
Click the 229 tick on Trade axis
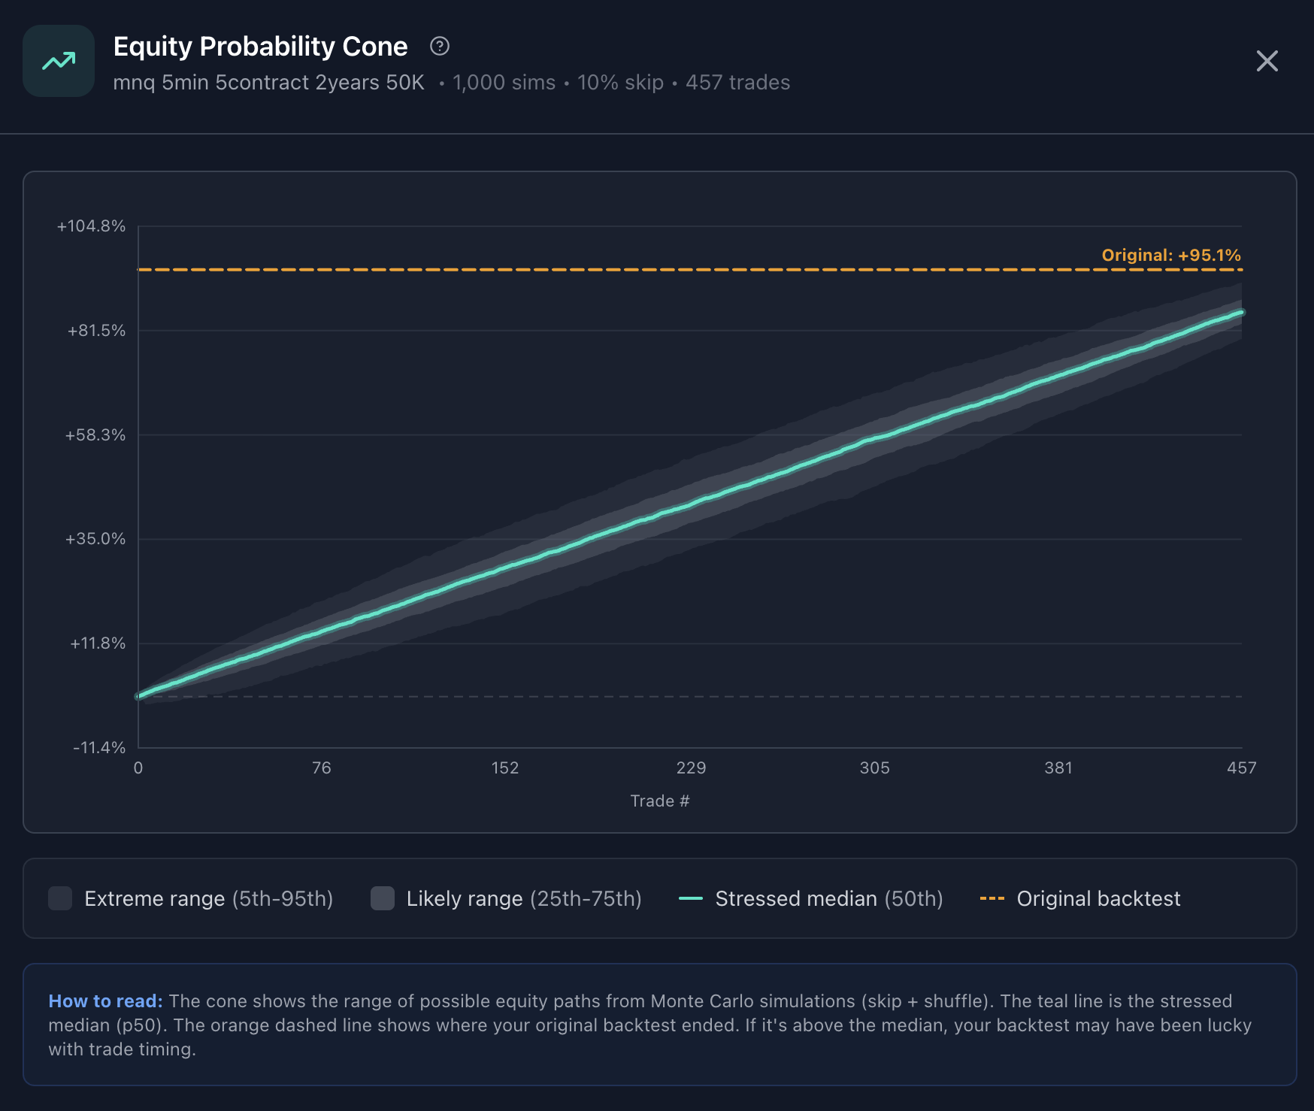pyautogui.click(x=691, y=767)
